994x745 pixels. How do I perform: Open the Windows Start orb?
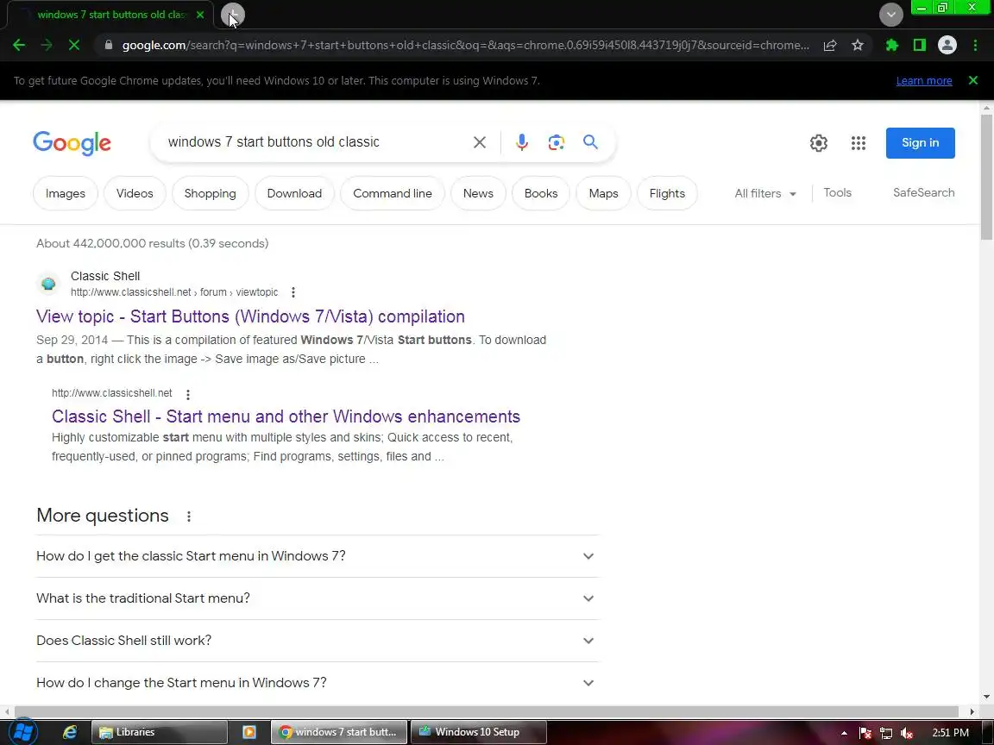tap(23, 732)
